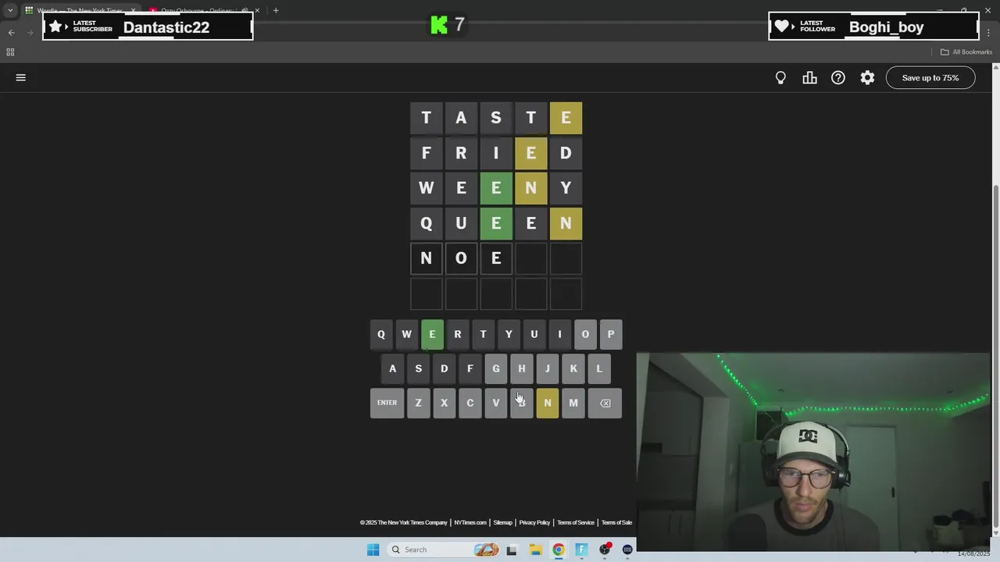Image resolution: width=1000 pixels, height=562 pixels.
Task: Click the Q key on the Wordle keyboard
Action: click(x=381, y=334)
